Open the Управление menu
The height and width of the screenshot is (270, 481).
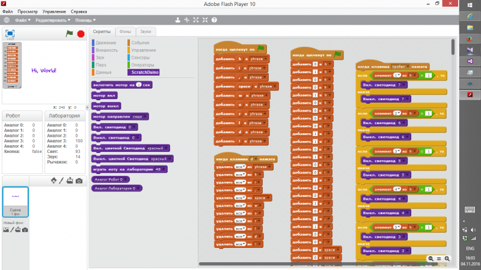[54, 11]
